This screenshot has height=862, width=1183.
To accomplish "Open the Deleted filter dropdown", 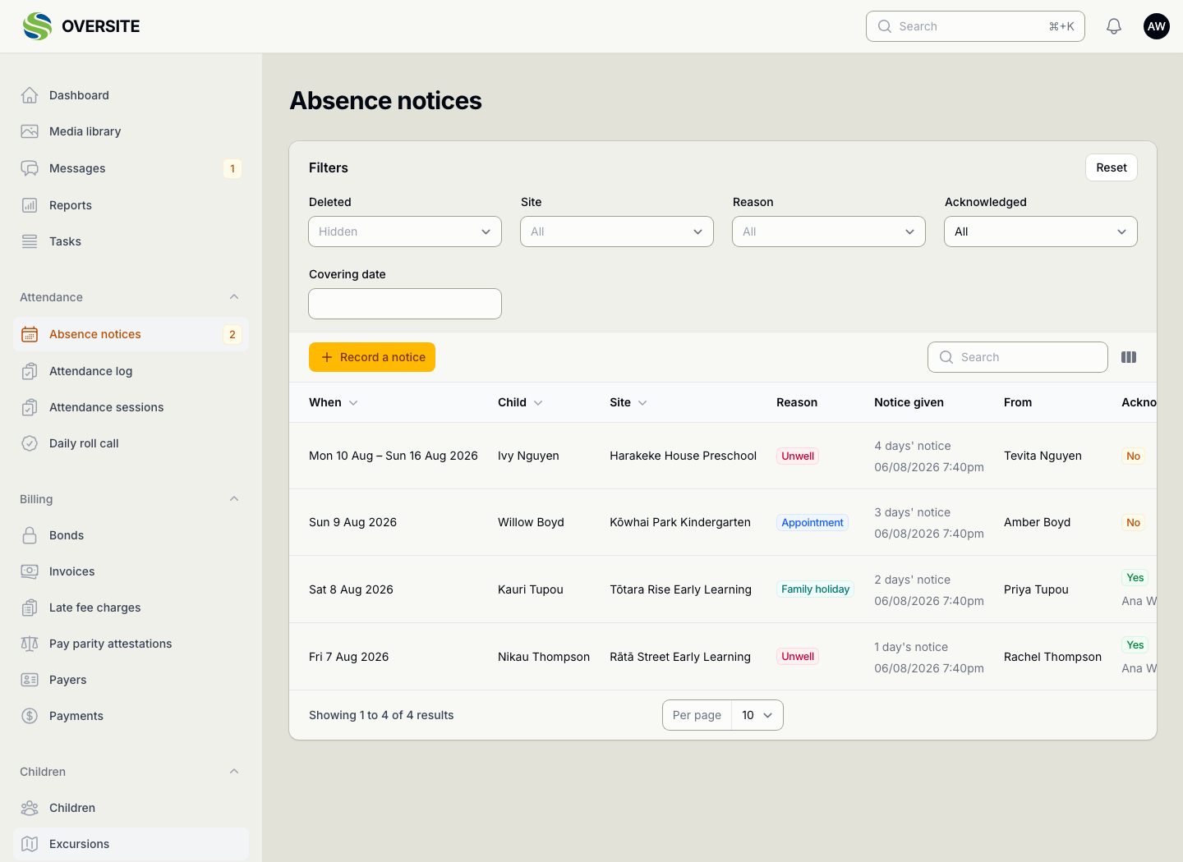I will [x=405, y=232].
